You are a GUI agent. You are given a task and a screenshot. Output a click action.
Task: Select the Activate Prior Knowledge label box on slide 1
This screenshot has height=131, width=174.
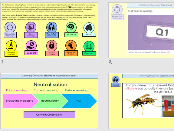point(10,35)
